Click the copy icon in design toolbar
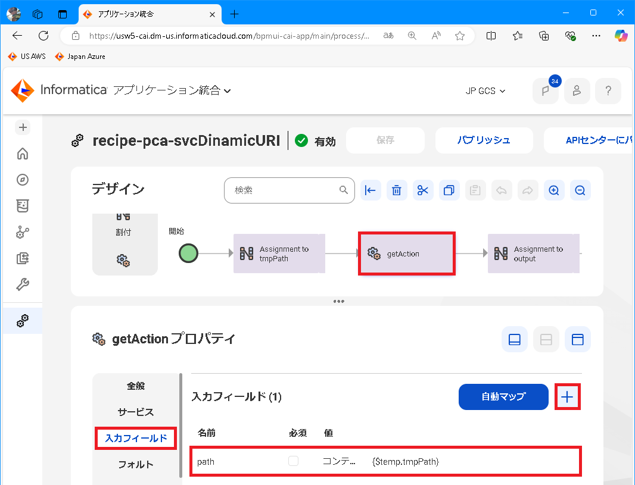This screenshot has height=485, width=635. coord(449,190)
